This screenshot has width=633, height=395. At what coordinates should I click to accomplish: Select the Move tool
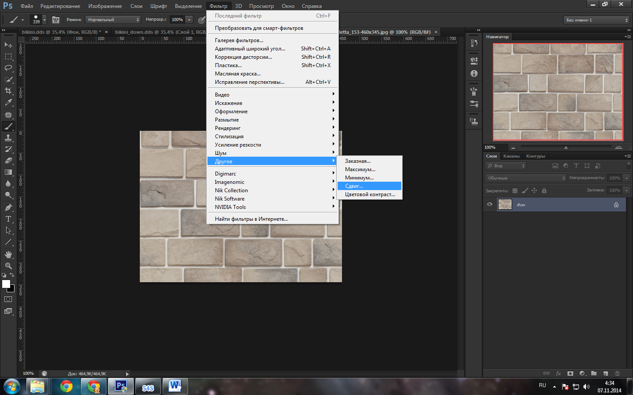click(x=8, y=45)
